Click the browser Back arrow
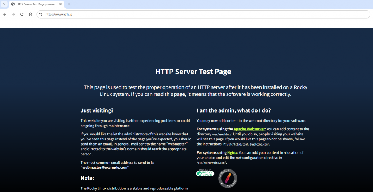The height and width of the screenshot is (192, 373). point(5,14)
